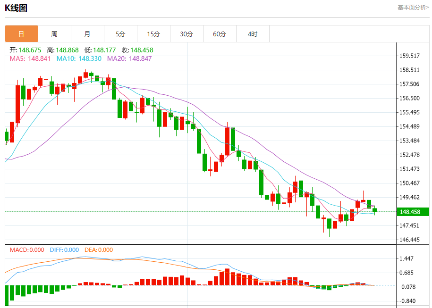Open the 30分 interval tab
The height and width of the screenshot is (308, 432).
(187, 34)
